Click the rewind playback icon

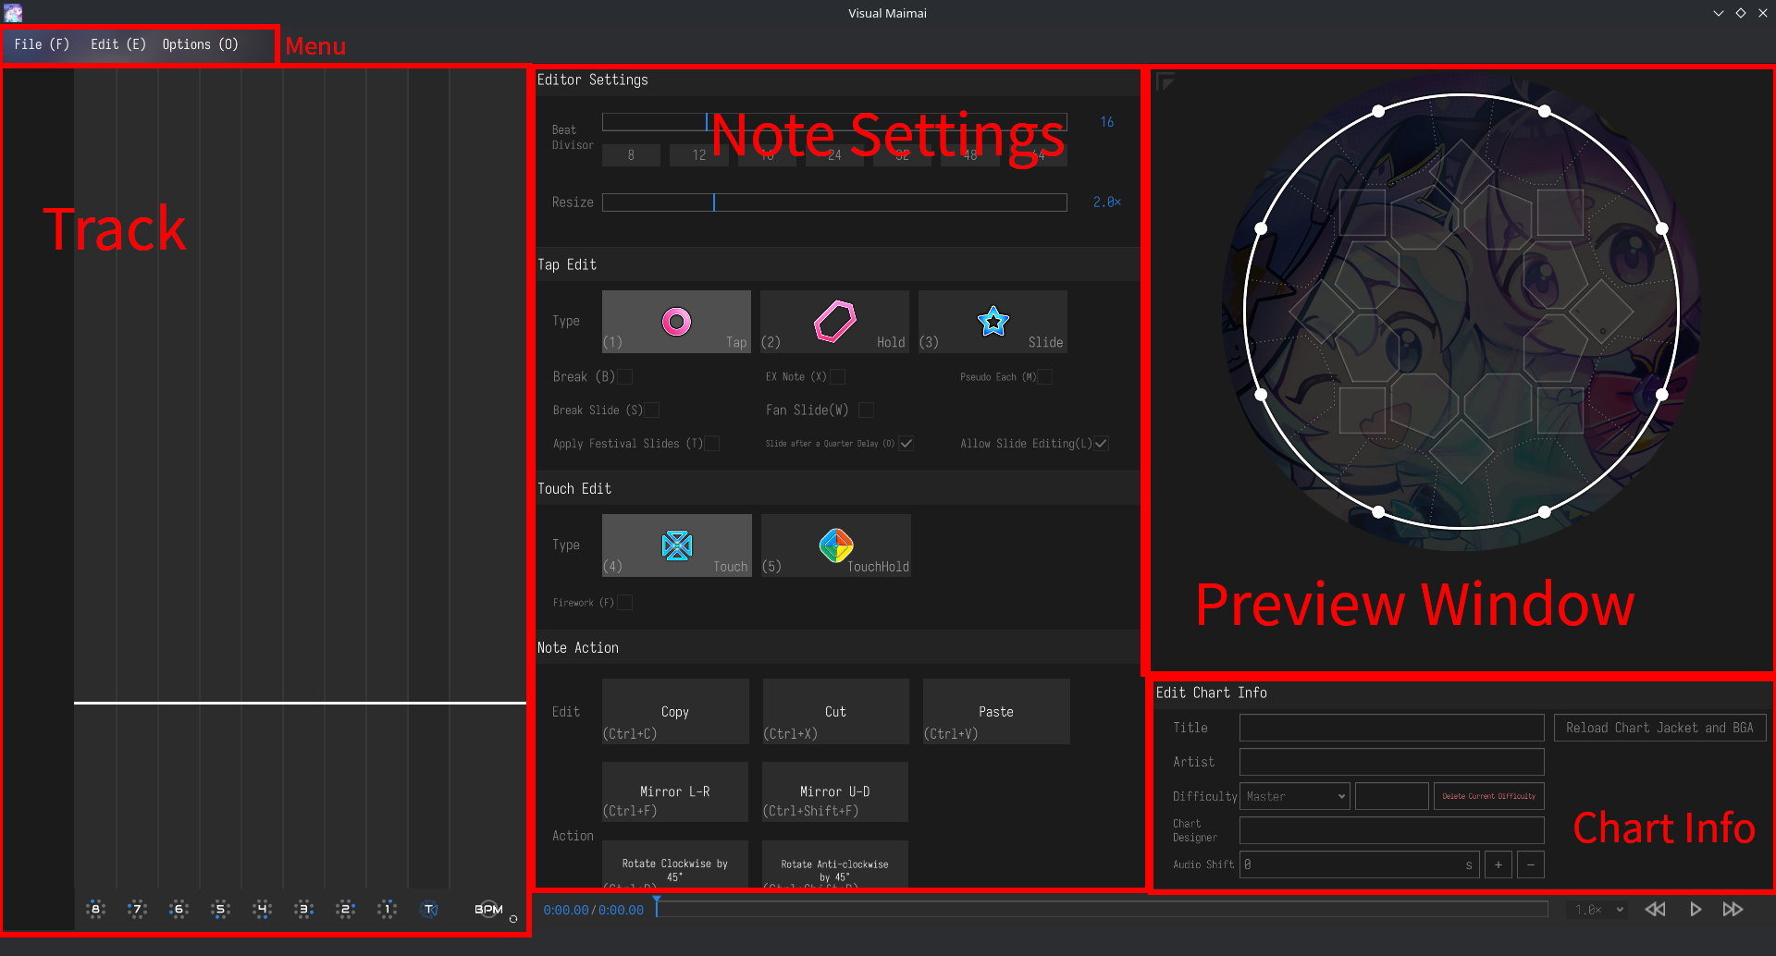click(1655, 910)
